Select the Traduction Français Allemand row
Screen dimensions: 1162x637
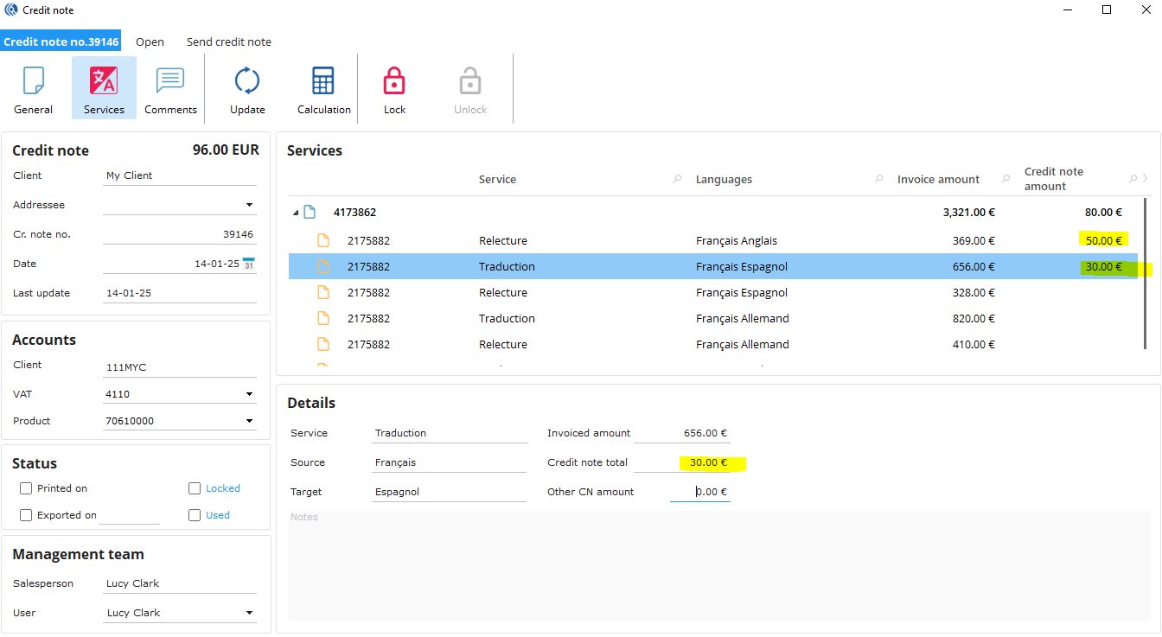605,318
